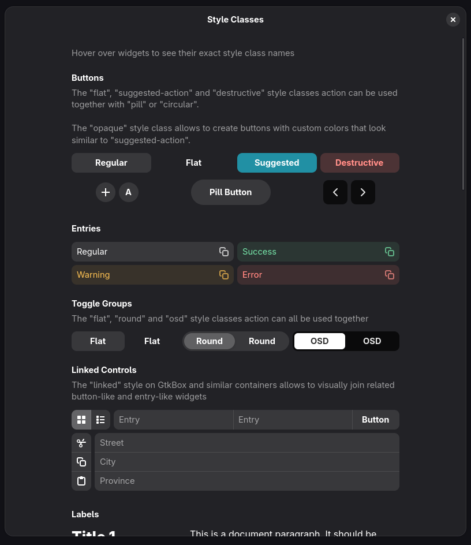The height and width of the screenshot is (545, 471).
Task: Focus second linked Entry field
Action: click(x=293, y=420)
